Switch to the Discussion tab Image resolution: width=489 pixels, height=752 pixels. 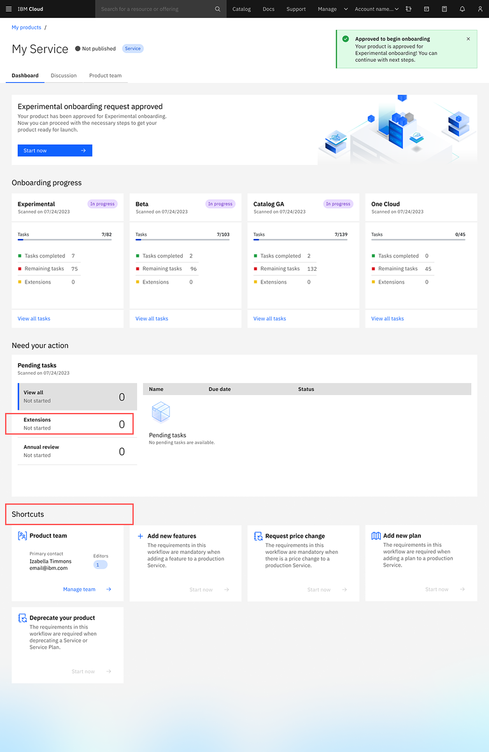coord(64,75)
